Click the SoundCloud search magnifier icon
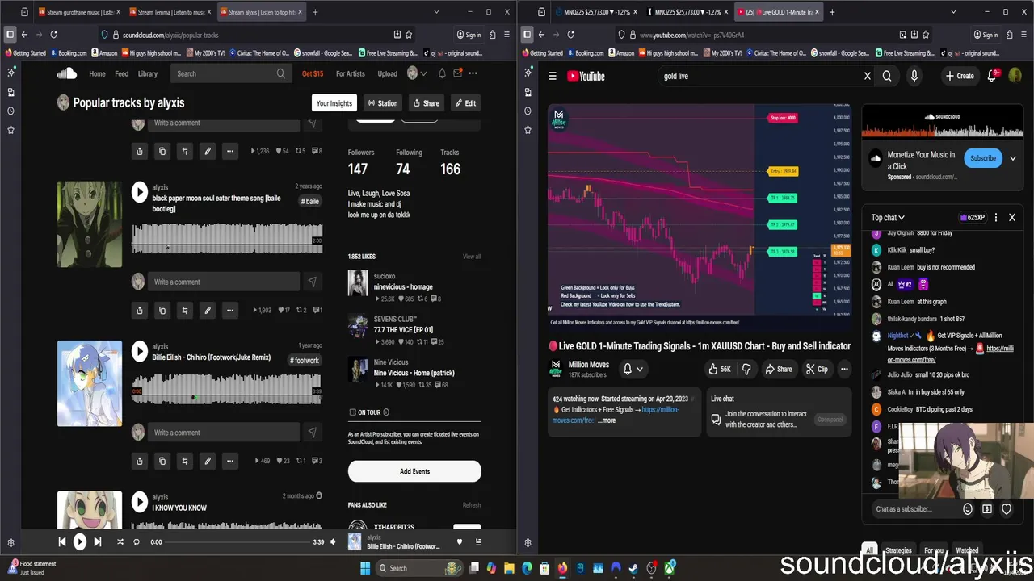 click(280, 73)
